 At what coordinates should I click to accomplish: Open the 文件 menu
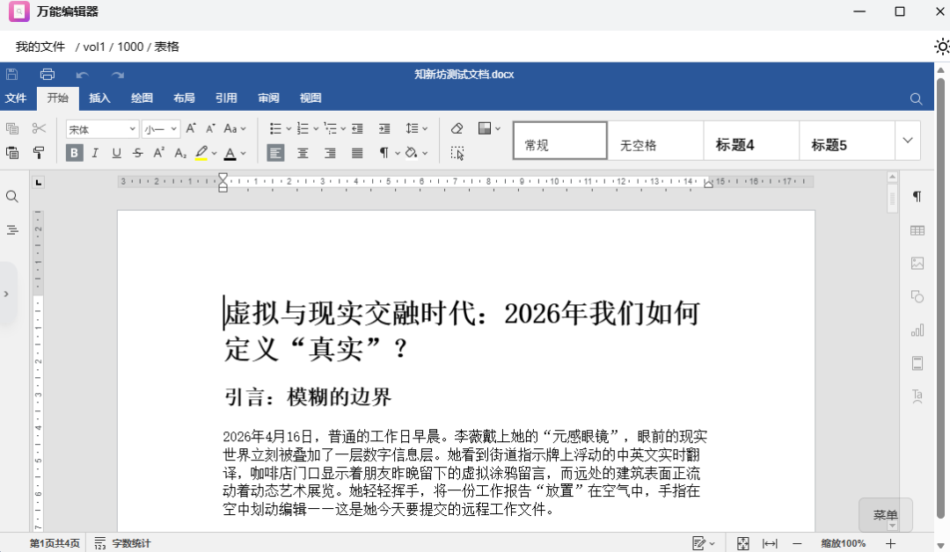(16, 98)
